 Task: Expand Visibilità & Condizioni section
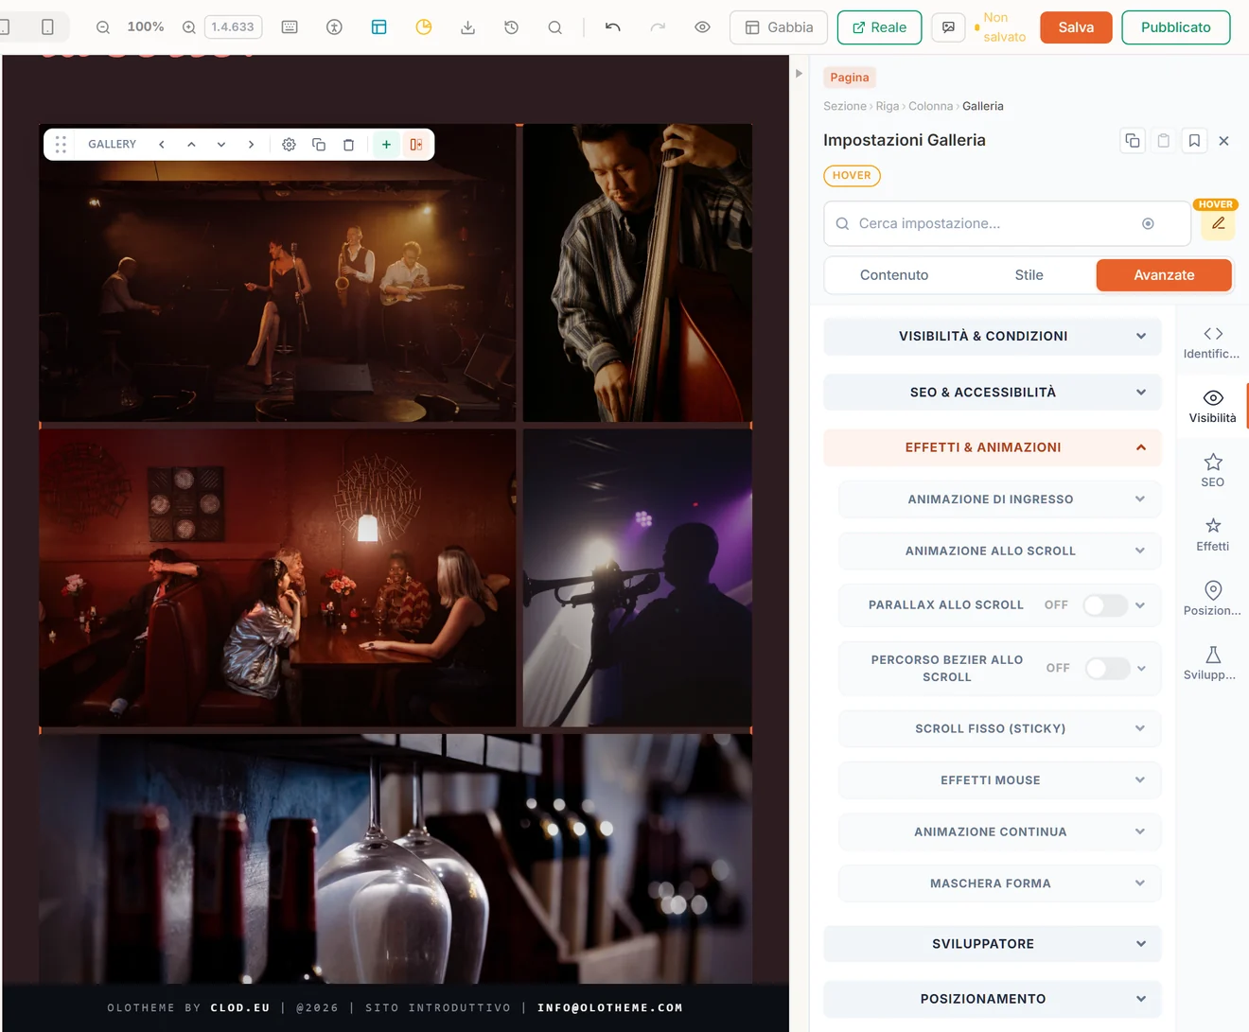[x=993, y=337]
